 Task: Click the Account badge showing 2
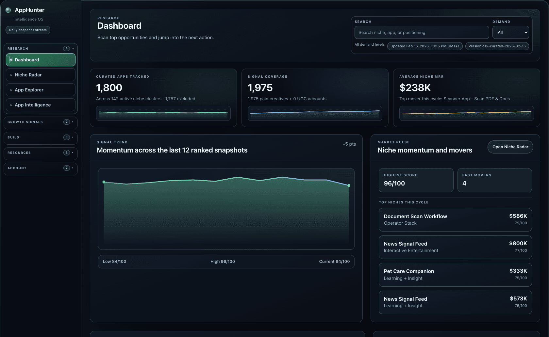pos(67,168)
